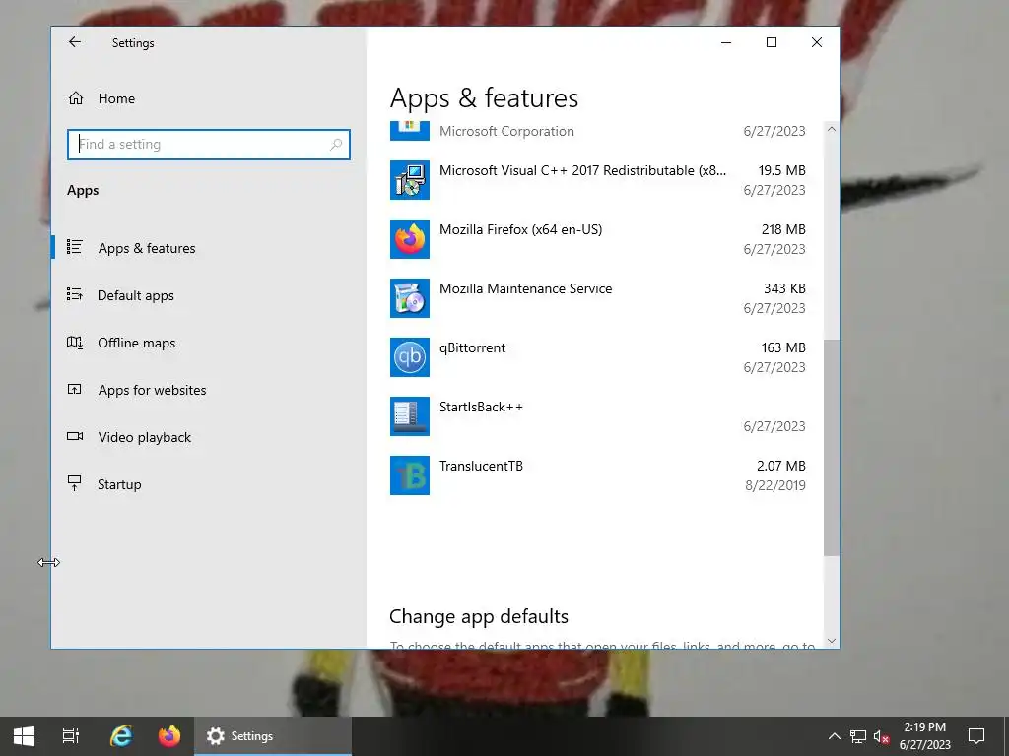Open network status tray icon
Screen dimensions: 1009x756
(858, 736)
